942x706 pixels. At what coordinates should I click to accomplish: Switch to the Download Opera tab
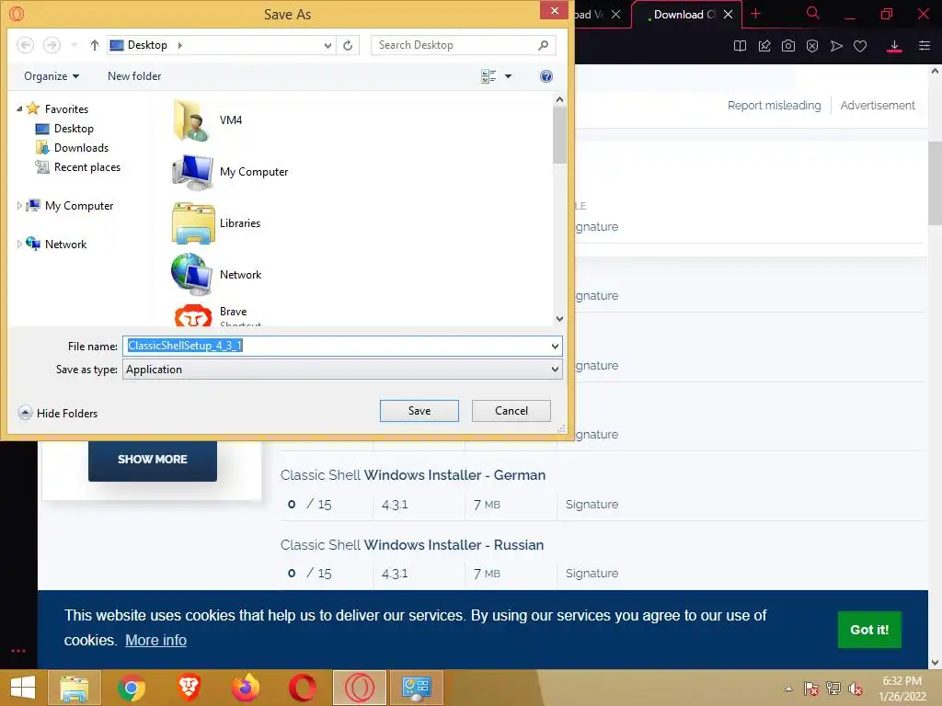(x=684, y=15)
